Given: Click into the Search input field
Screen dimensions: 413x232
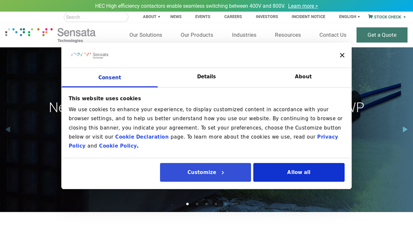Looking at the screenshot, I should coord(96,17).
